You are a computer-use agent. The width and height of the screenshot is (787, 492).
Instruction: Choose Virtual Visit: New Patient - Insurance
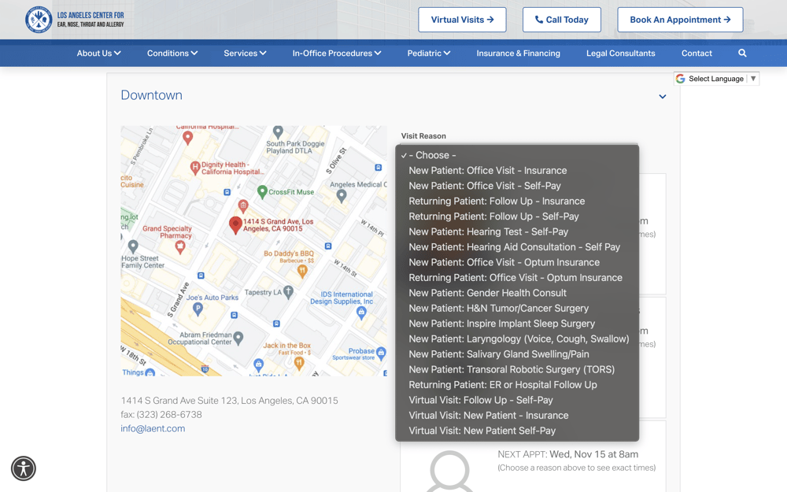tap(517, 416)
